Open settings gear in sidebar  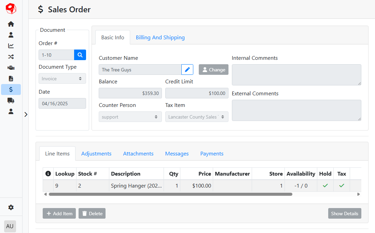click(x=11, y=207)
